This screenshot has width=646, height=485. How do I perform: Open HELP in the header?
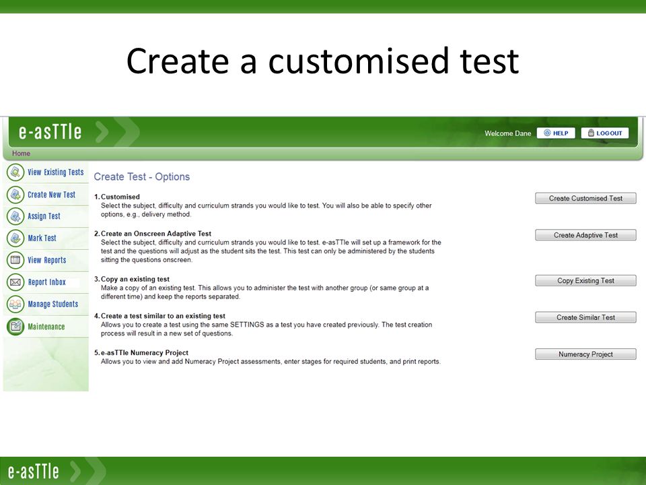[556, 133]
